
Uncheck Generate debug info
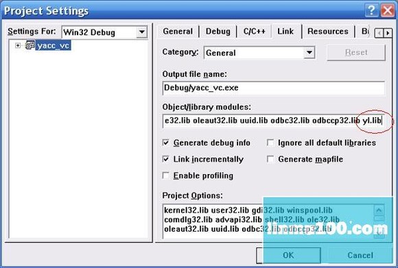click(x=166, y=143)
